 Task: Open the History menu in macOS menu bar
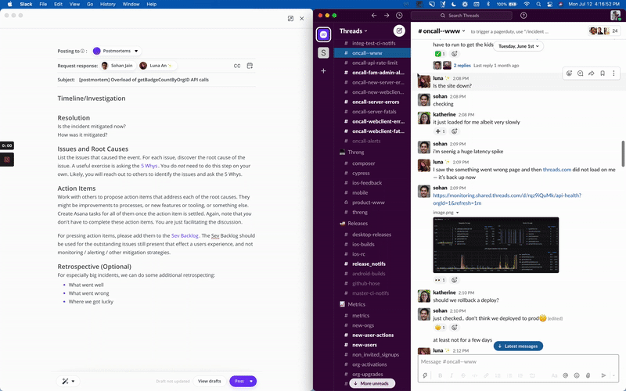(107, 4)
